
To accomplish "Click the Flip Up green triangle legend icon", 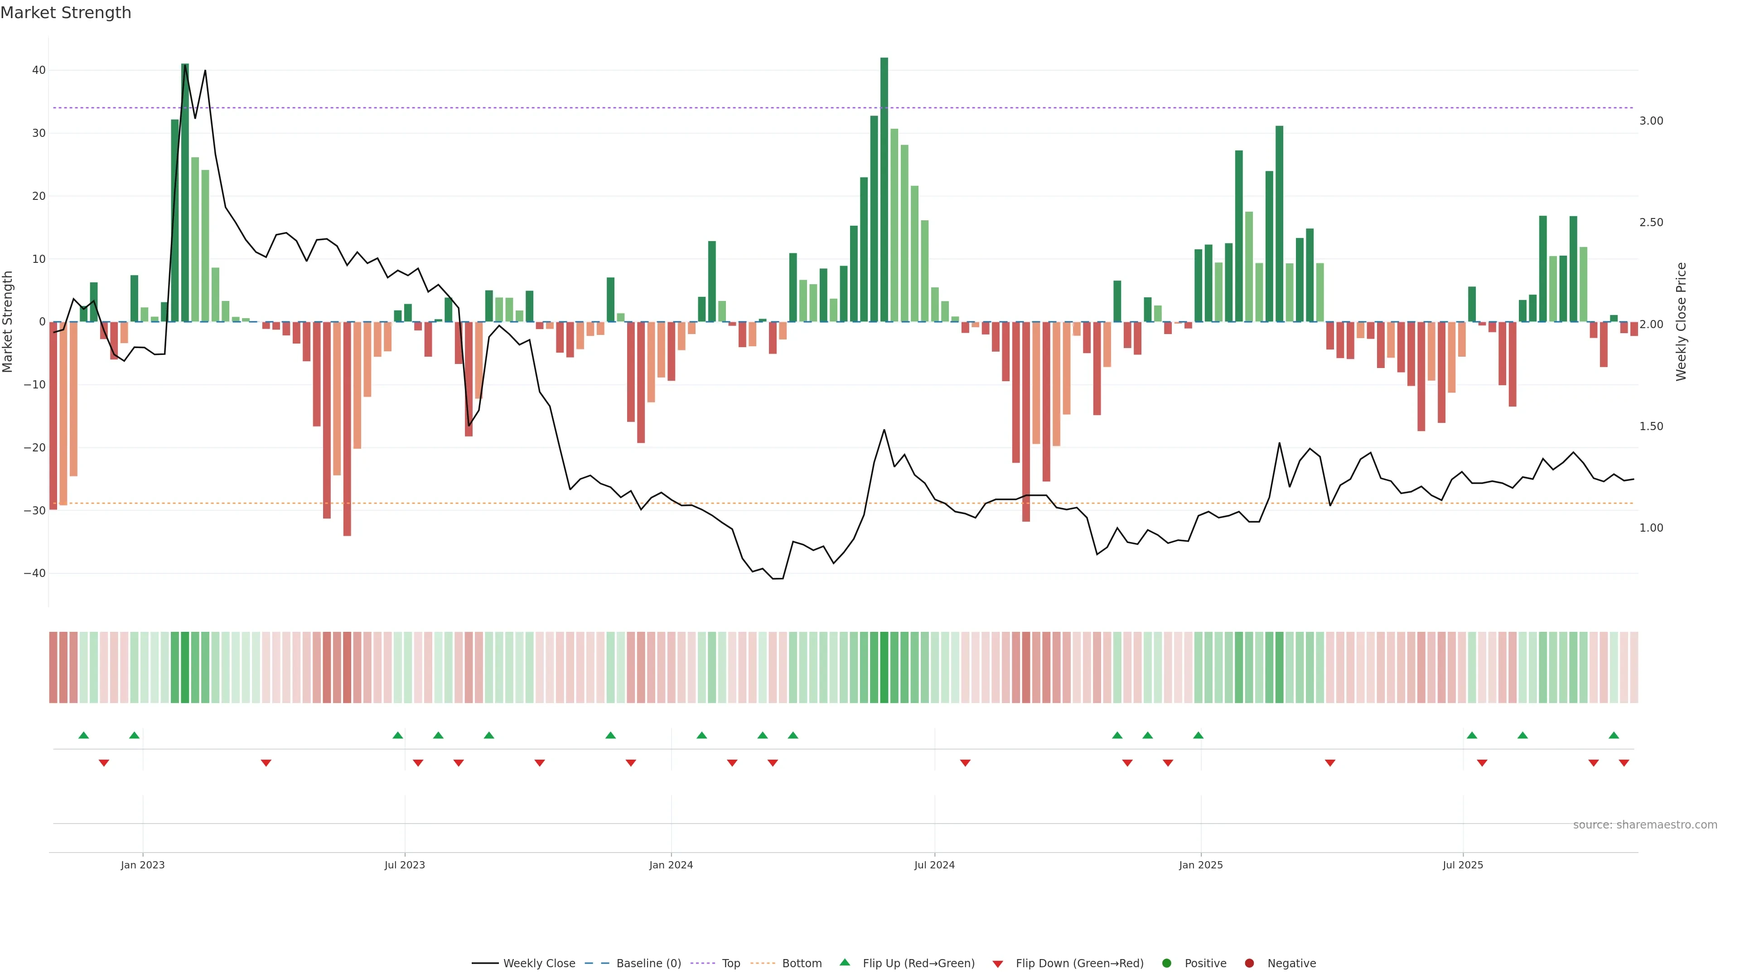I will pyautogui.click(x=844, y=963).
